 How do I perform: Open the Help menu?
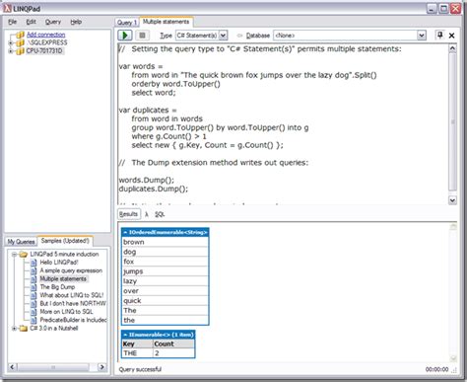(76, 22)
